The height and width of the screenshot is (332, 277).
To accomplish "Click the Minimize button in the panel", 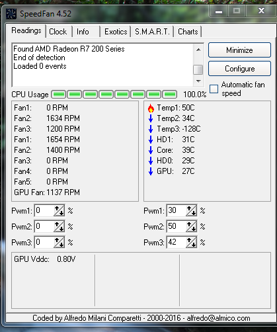I will [239, 50].
